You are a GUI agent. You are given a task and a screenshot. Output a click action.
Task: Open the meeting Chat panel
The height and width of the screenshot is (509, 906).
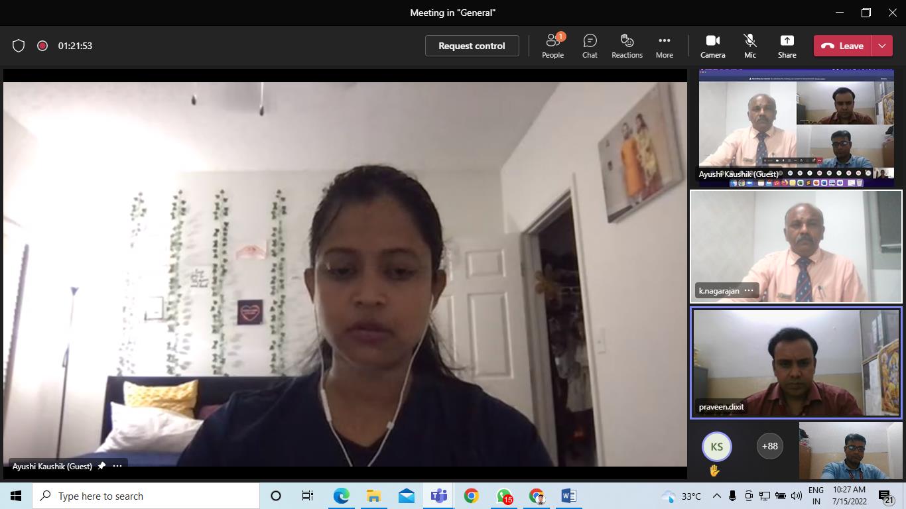590,46
